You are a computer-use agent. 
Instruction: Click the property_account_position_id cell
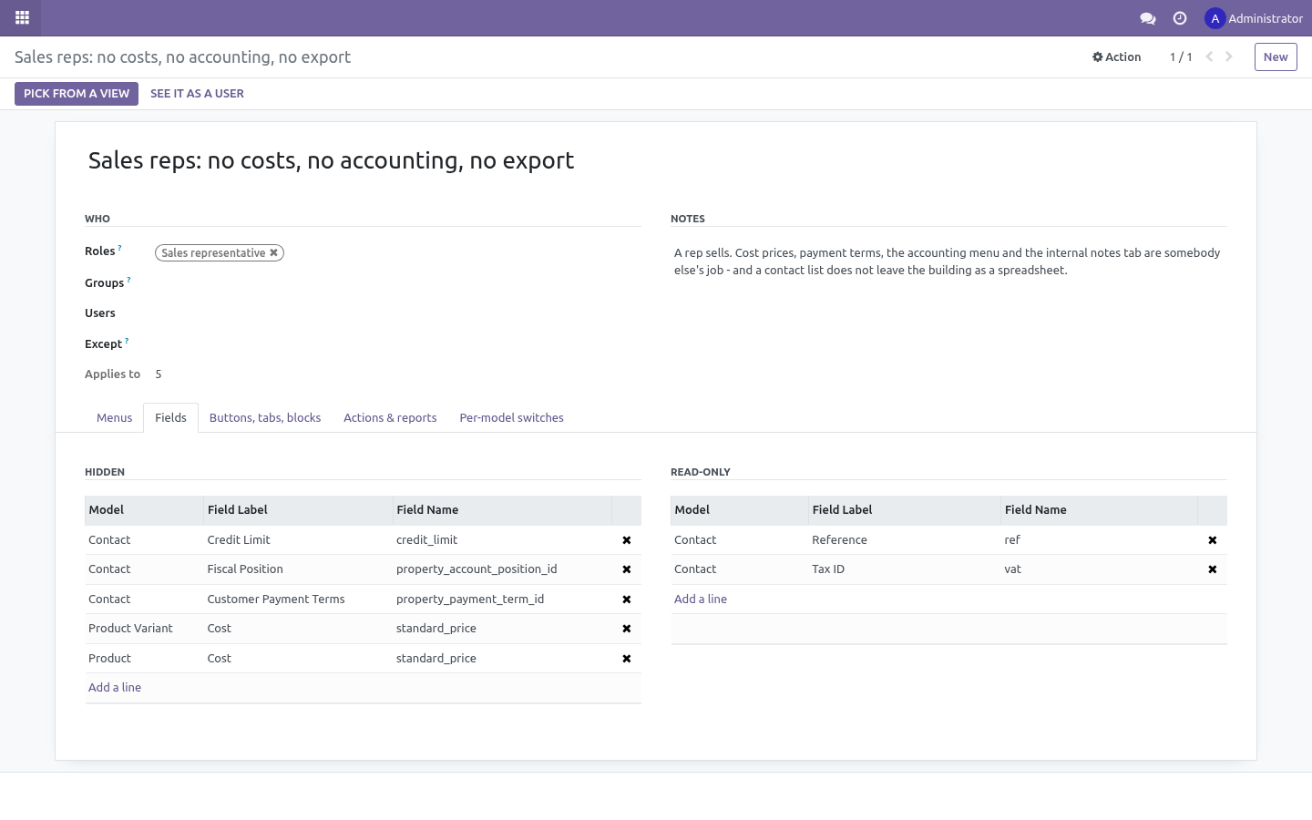coord(502,569)
